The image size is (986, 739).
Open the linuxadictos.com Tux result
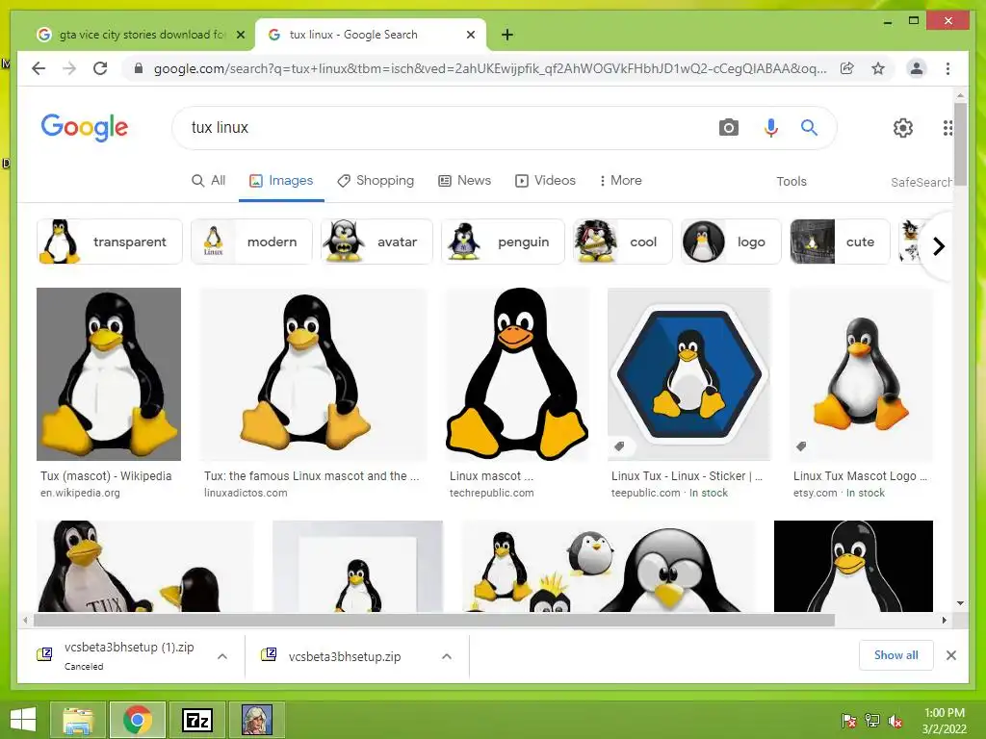tap(313, 374)
